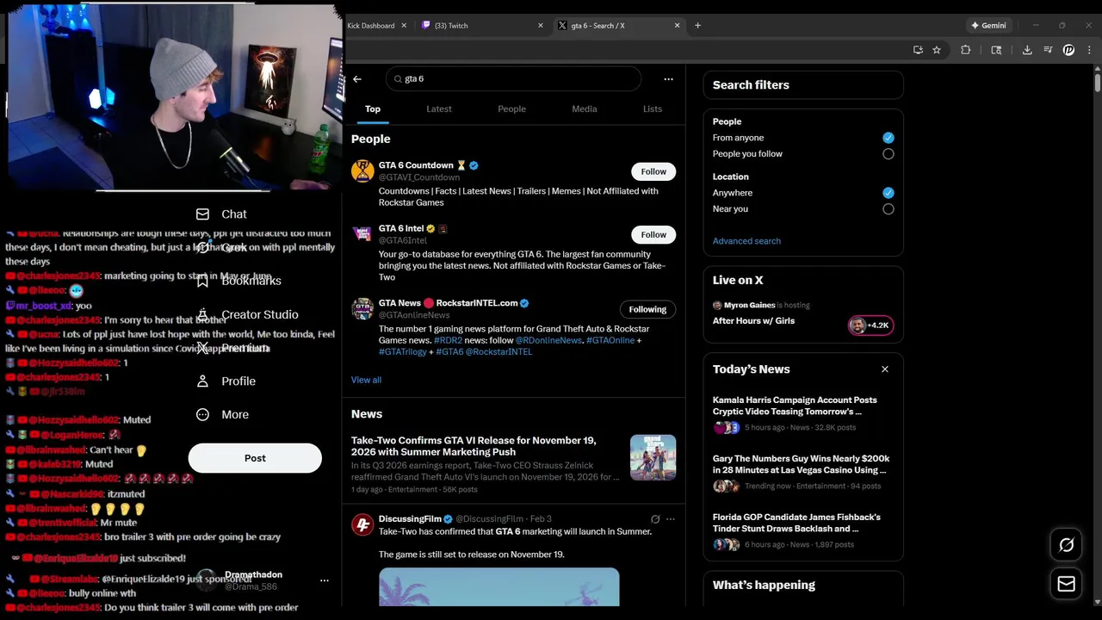Click in the gta 6 search field

tap(513, 78)
